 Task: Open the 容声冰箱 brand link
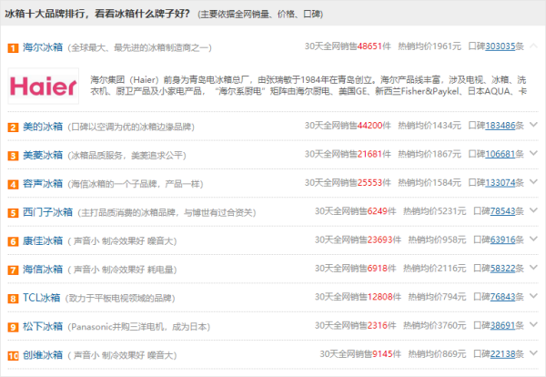[41, 183]
